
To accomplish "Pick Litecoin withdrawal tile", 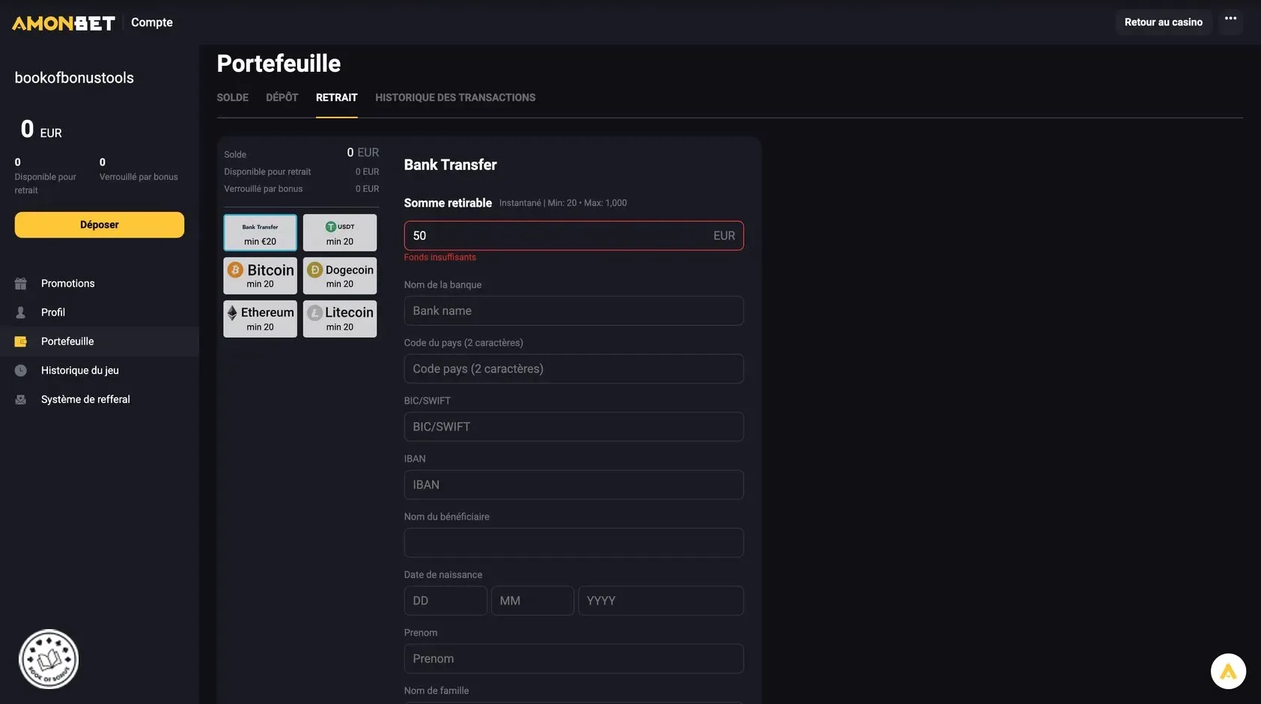I will click(x=340, y=319).
